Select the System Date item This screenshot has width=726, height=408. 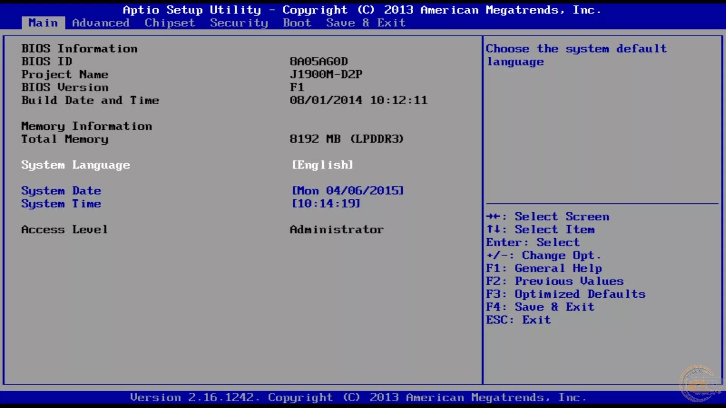pos(61,190)
